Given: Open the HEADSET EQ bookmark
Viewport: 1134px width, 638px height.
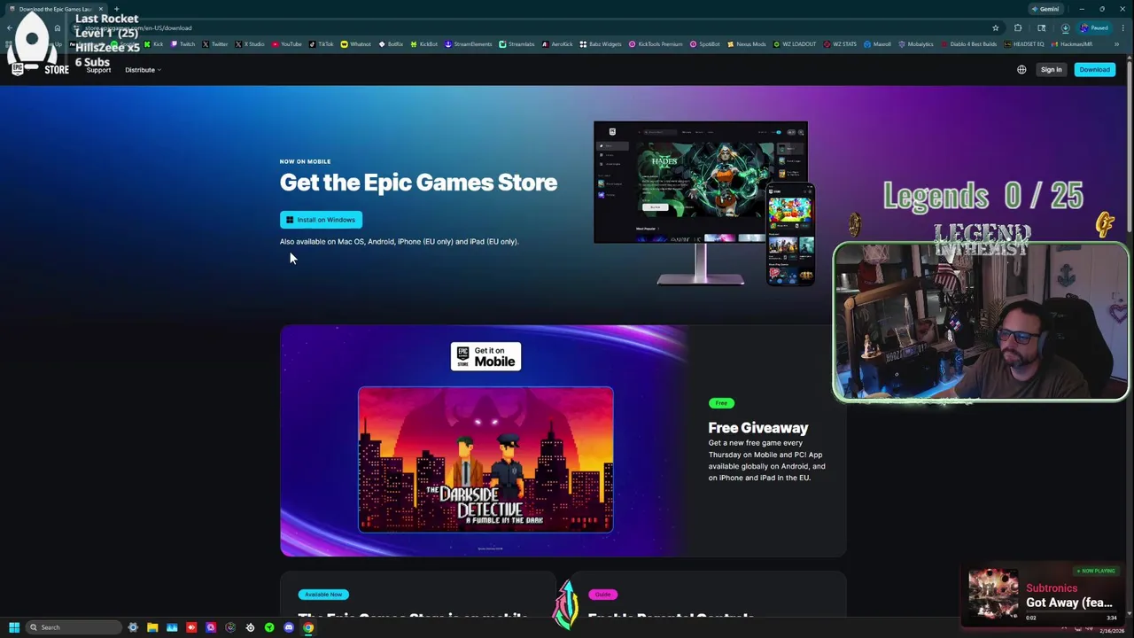Looking at the screenshot, I should 1024,43.
